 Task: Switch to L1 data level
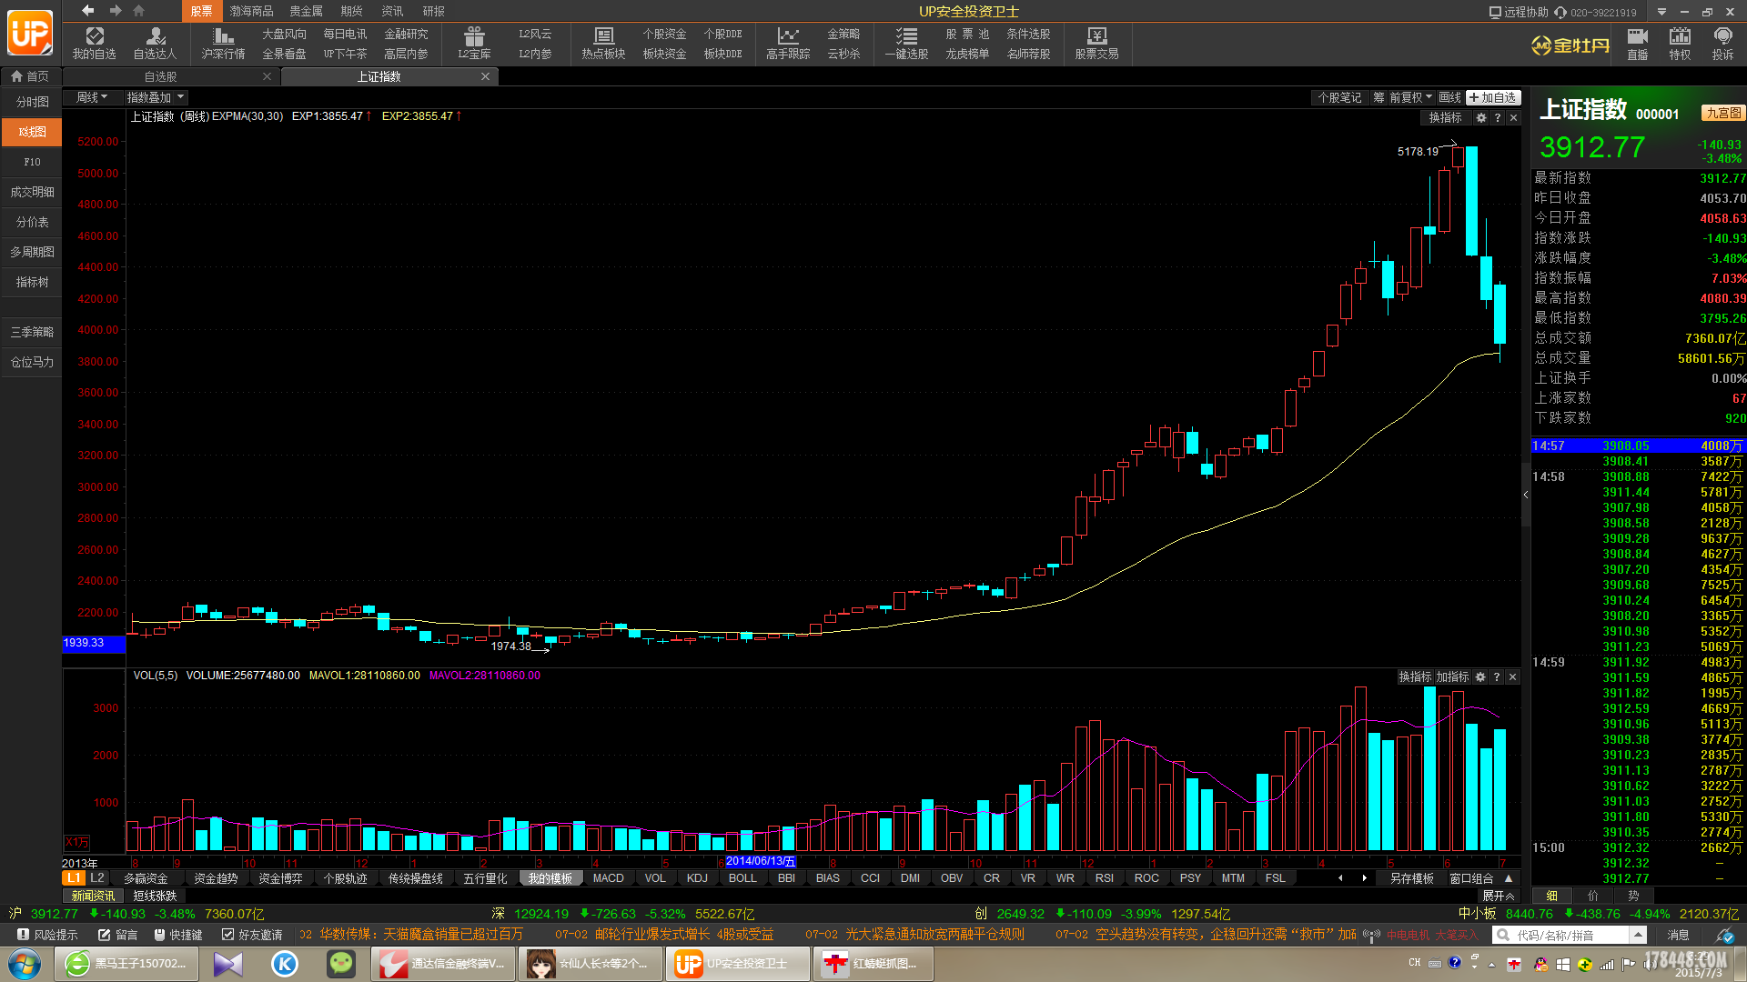point(74,877)
